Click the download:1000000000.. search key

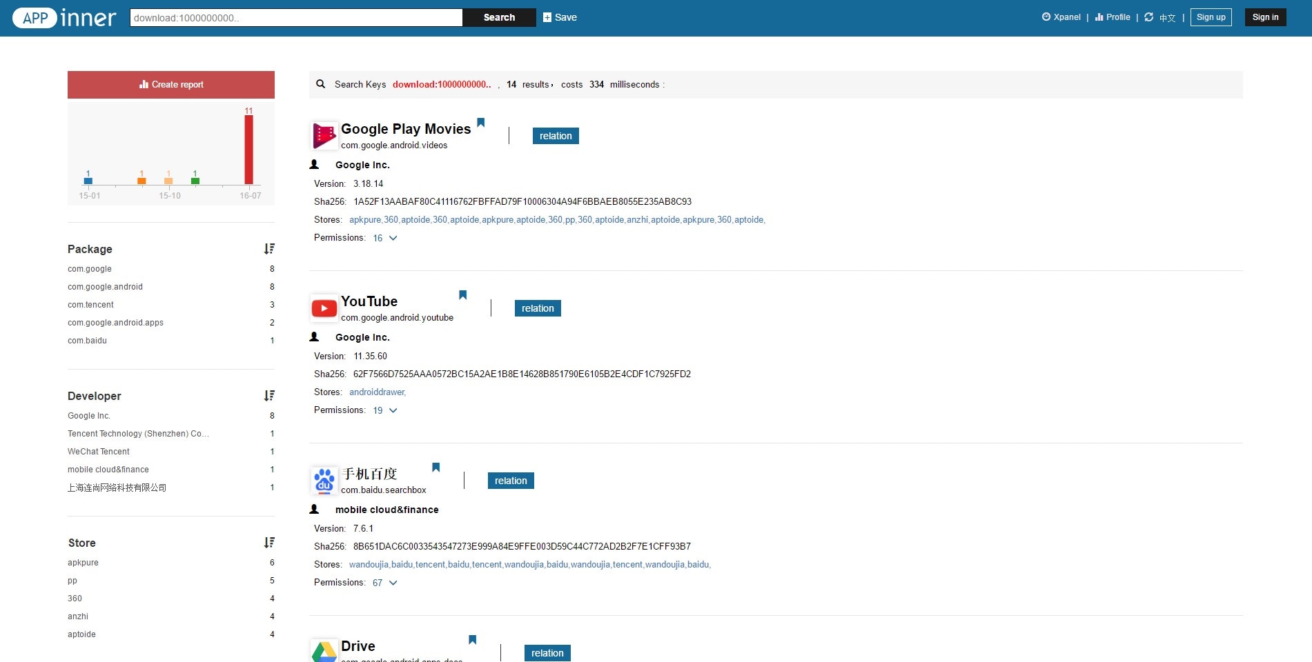tap(442, 84)
